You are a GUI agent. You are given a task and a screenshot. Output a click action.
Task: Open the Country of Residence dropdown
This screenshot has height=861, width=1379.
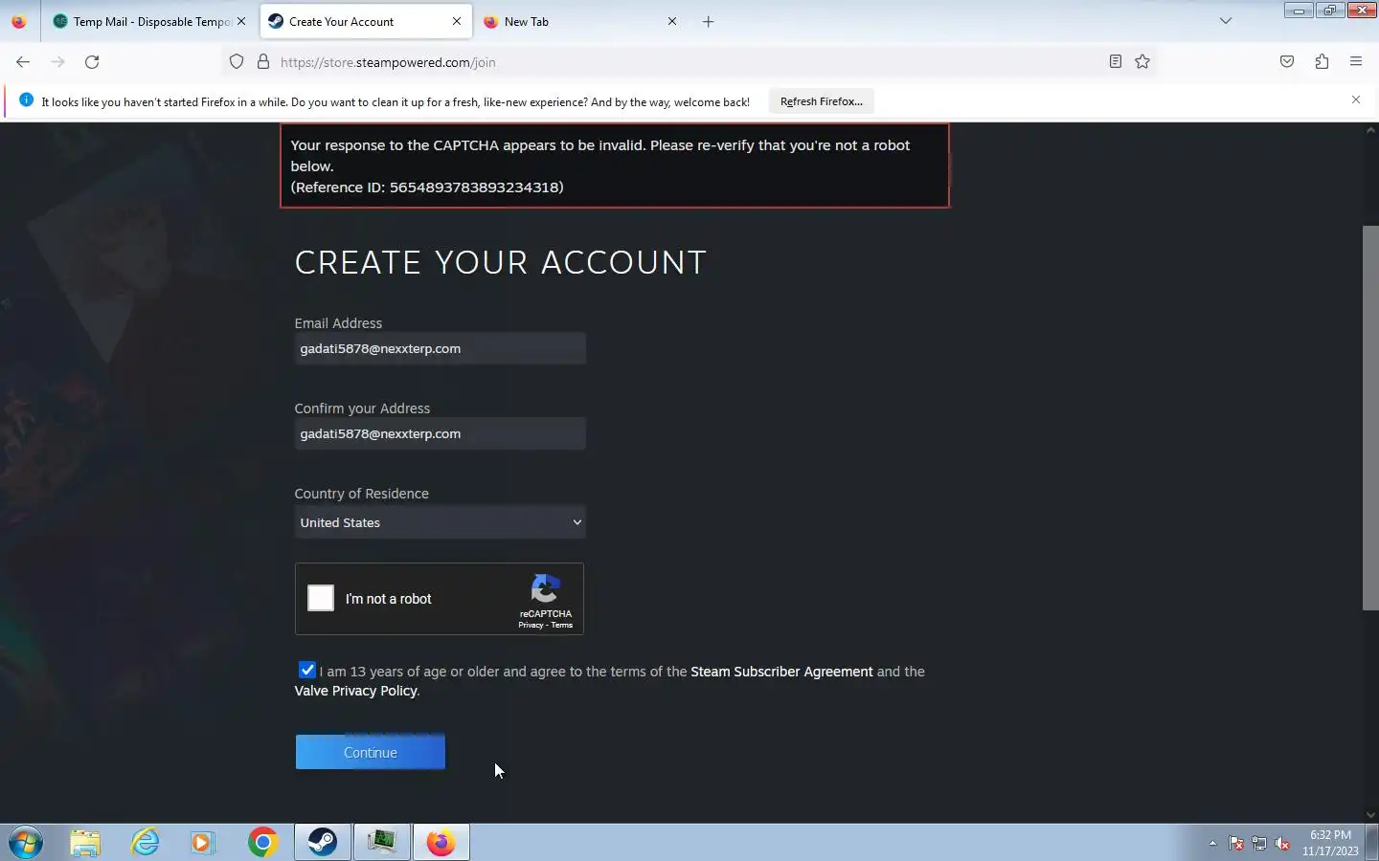pyautogui.click(x=440, y=522)
